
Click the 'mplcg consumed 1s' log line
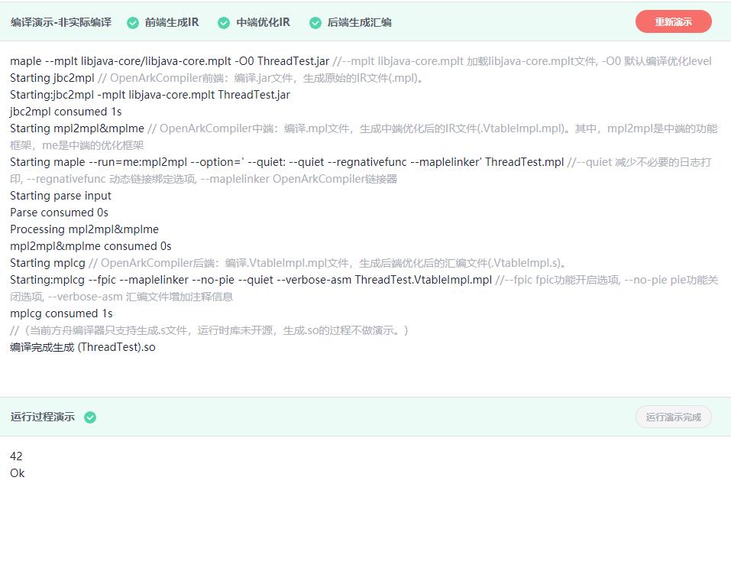[61, 313]
